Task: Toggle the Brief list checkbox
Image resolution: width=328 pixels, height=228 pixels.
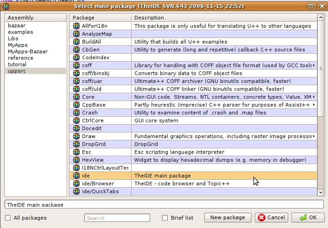Action: [x=165, y=218]
